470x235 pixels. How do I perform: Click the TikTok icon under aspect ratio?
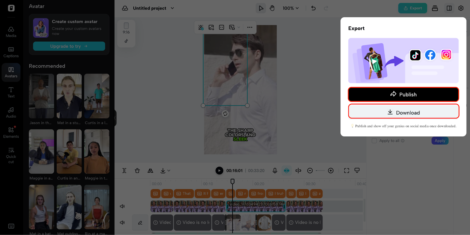coord(126,41)
